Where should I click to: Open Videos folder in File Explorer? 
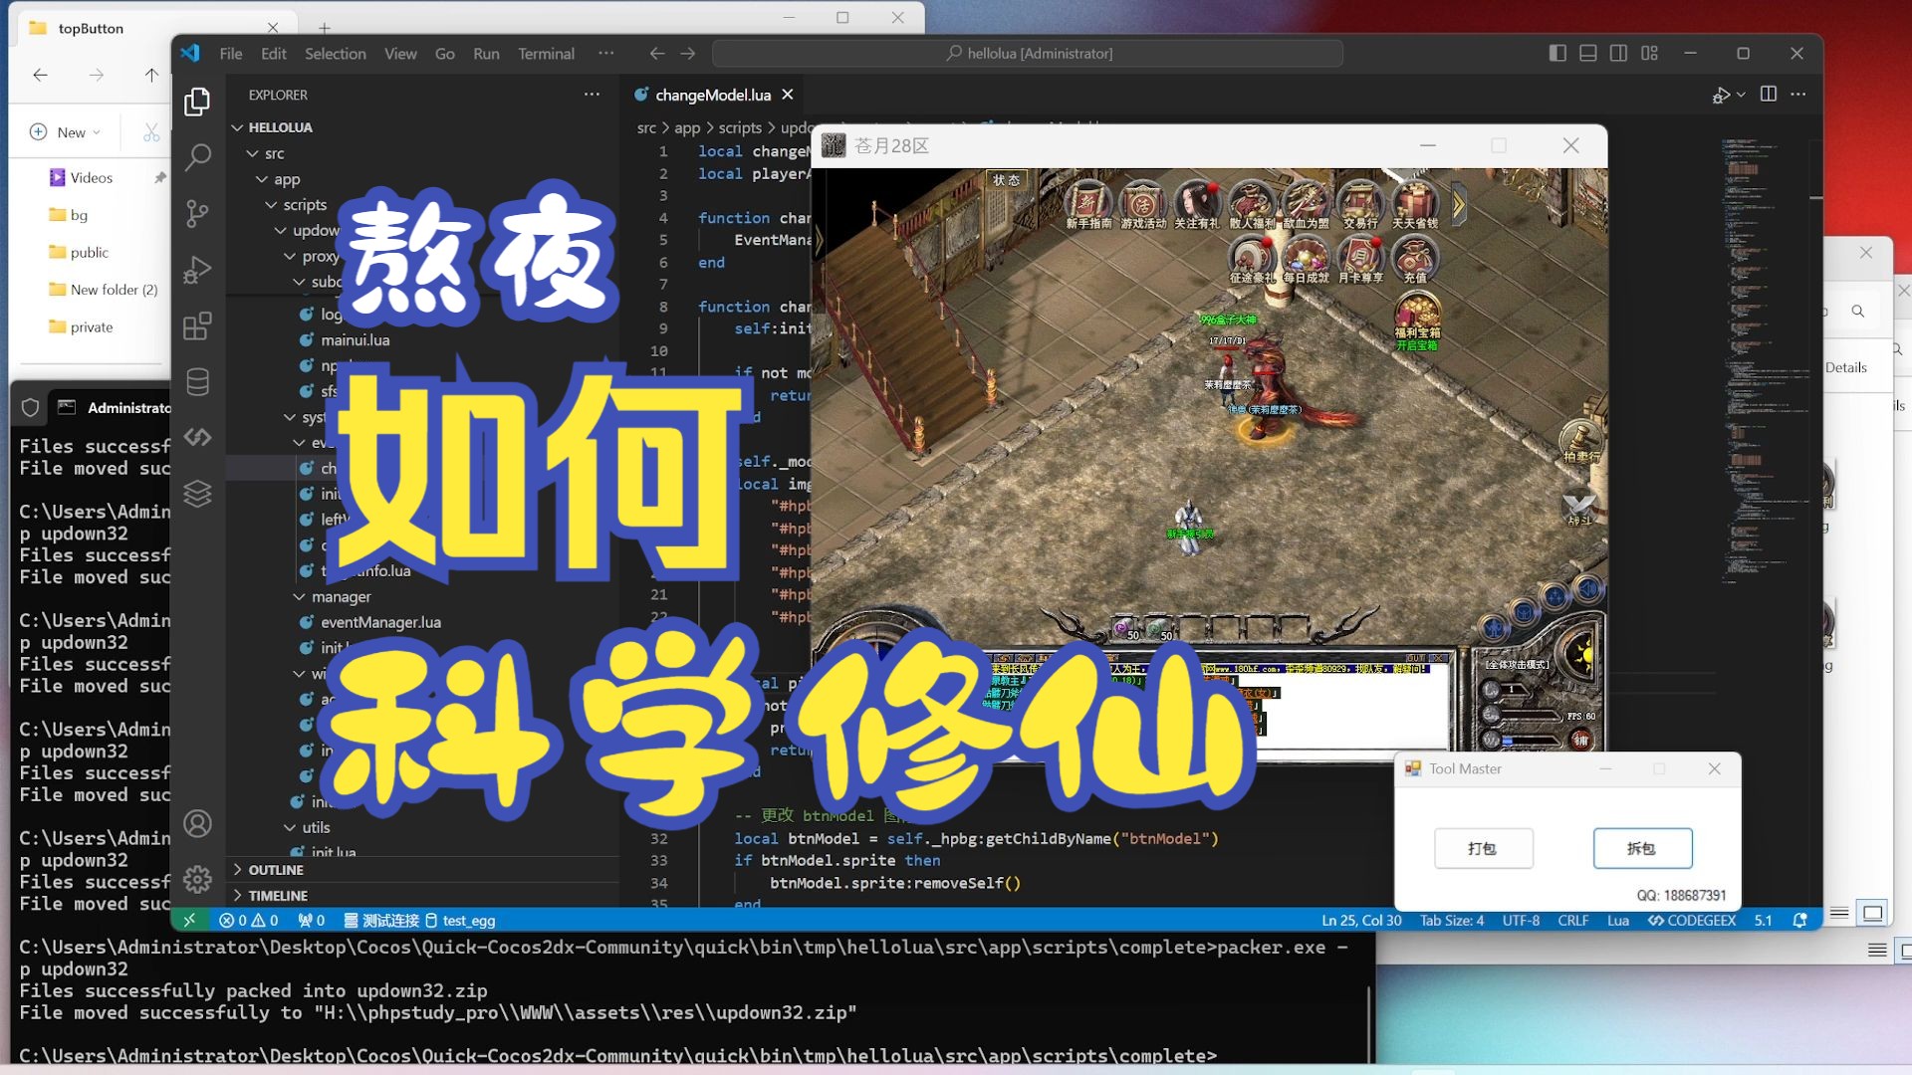[x=91, y=178]
